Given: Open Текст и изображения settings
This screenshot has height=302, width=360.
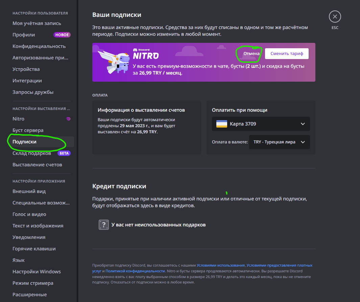Looking at the screenshot, I should click(38, 226).
